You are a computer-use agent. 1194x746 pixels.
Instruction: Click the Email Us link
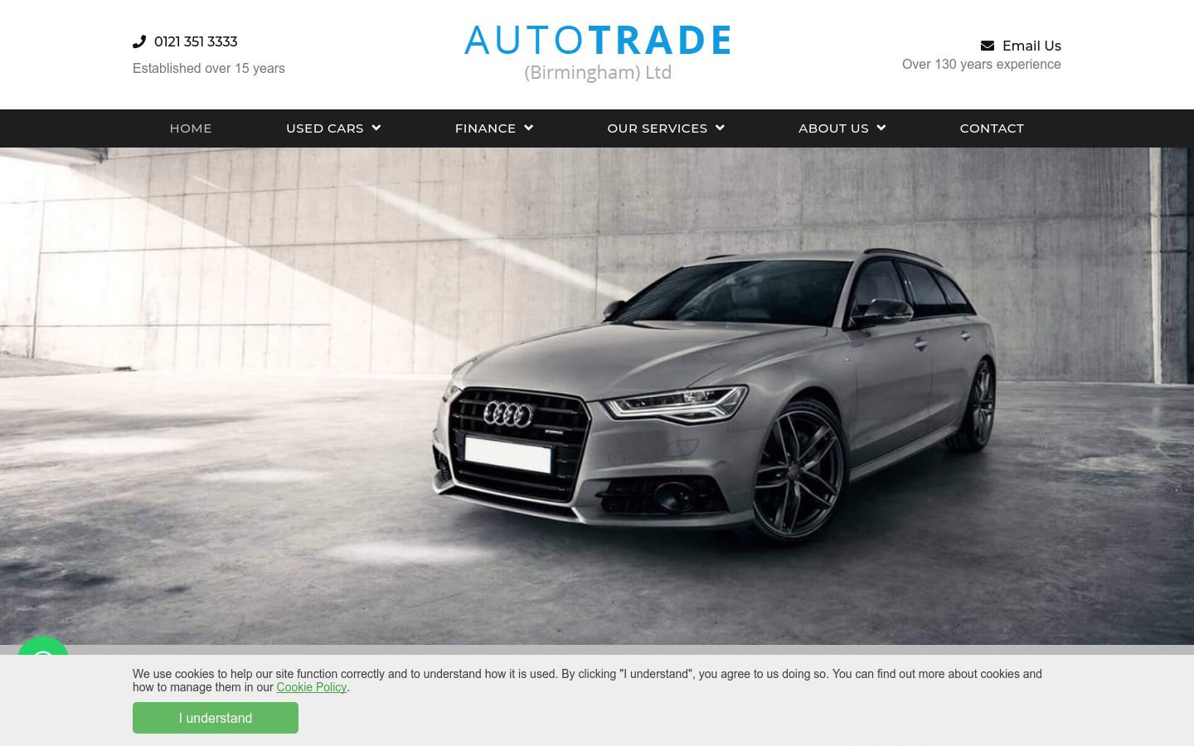tap(1031, 46)
